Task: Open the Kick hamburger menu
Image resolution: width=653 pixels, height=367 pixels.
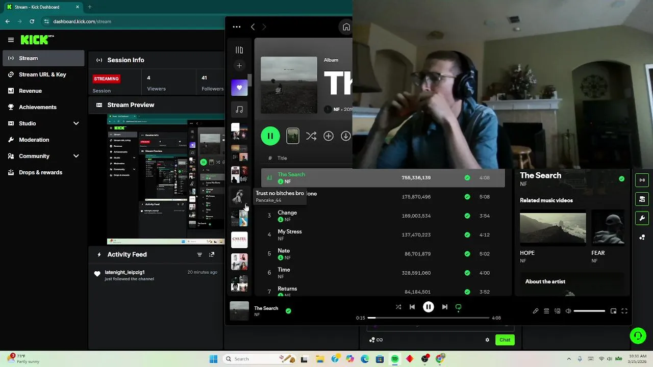Action: pos(11,40)
